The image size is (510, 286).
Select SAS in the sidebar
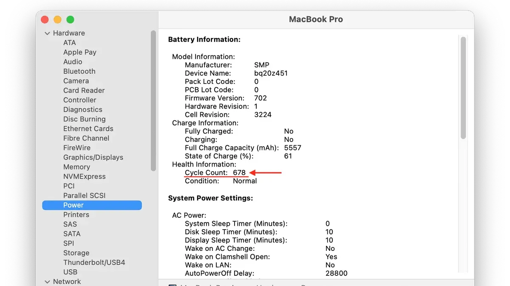70,224
